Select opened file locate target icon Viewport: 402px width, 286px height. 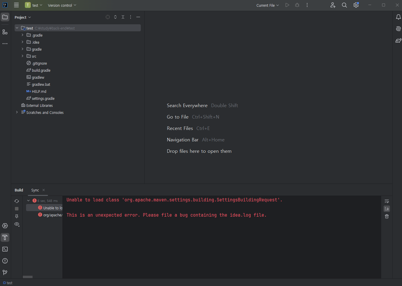coord(108,17)
